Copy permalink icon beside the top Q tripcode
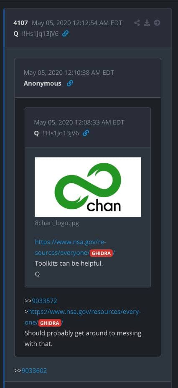 click(x=65, y=34)
